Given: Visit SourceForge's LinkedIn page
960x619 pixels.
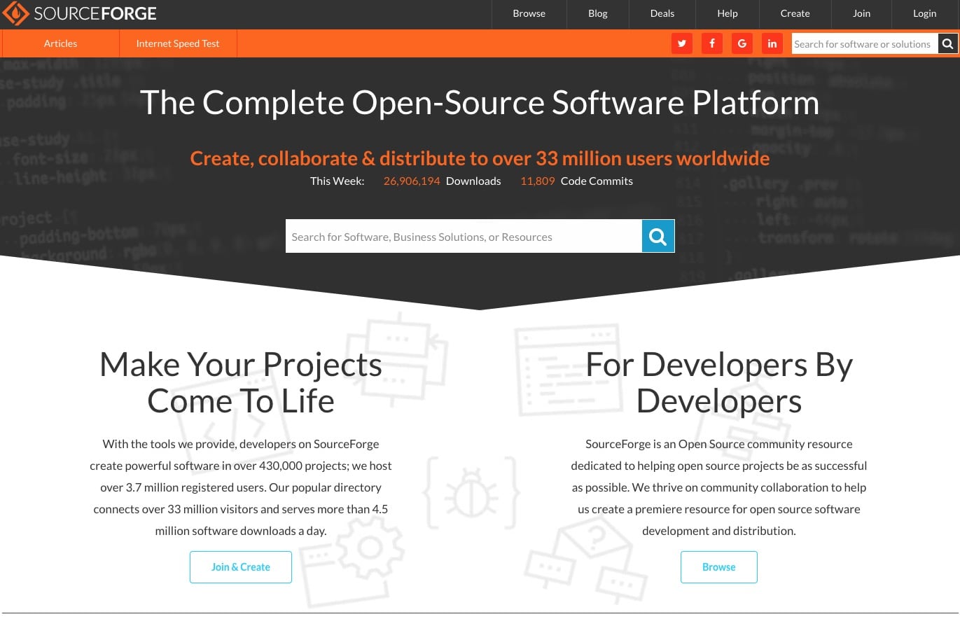Looking at the screenshot, I should point(772,43).
